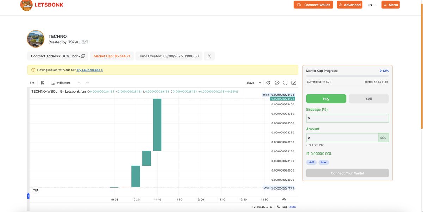Select the Buy tab

[326, 99]
